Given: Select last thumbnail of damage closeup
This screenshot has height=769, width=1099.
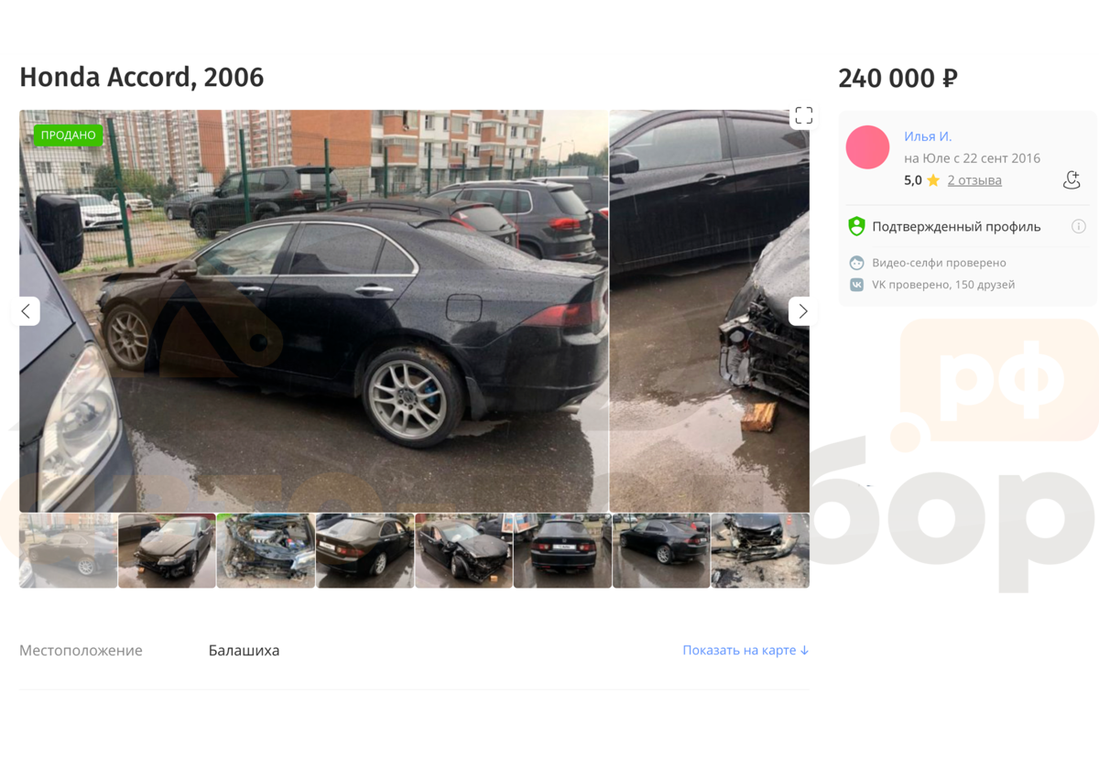Looking at the screenshot, I should [760, 550].
